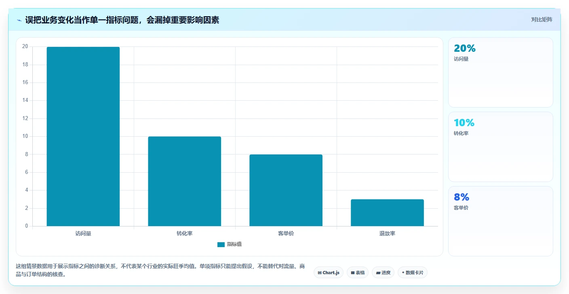Click the Chart.js tag chip
Image resolution: width=569 pixels, height=294 pixels.
point(328,273)
